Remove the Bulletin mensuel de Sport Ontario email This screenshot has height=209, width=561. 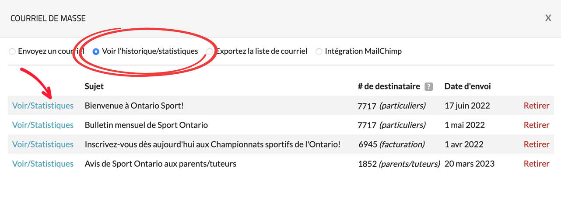pyautogui.click(x=536, y=125)
